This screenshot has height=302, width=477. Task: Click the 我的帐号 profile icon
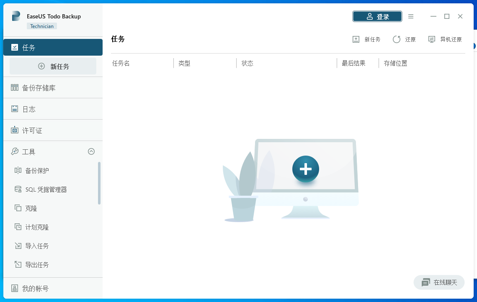(15, 288)
